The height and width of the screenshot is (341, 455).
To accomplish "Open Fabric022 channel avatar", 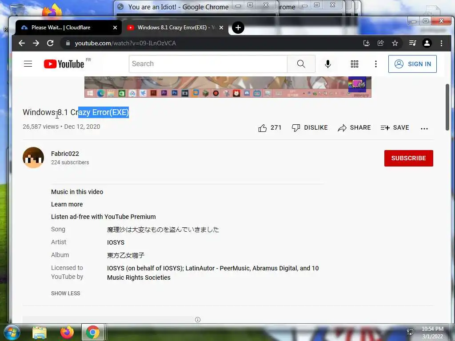I will point(33,158).
